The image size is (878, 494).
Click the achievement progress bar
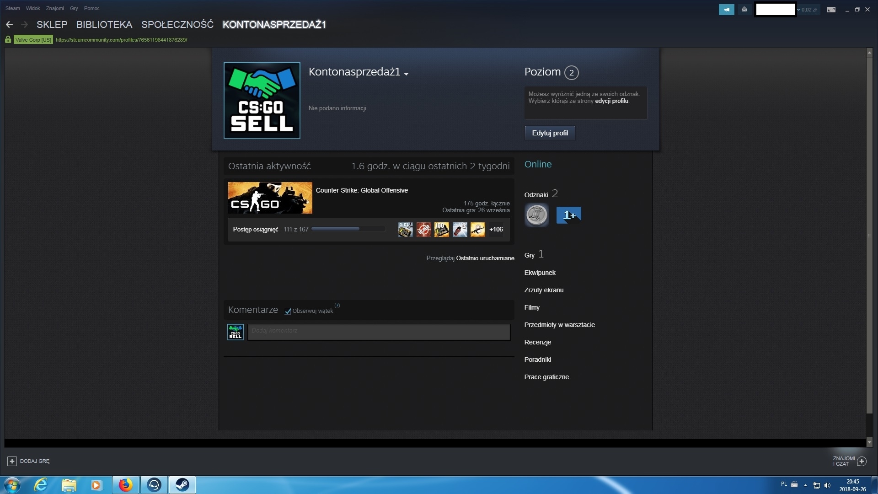click(348, 229)
